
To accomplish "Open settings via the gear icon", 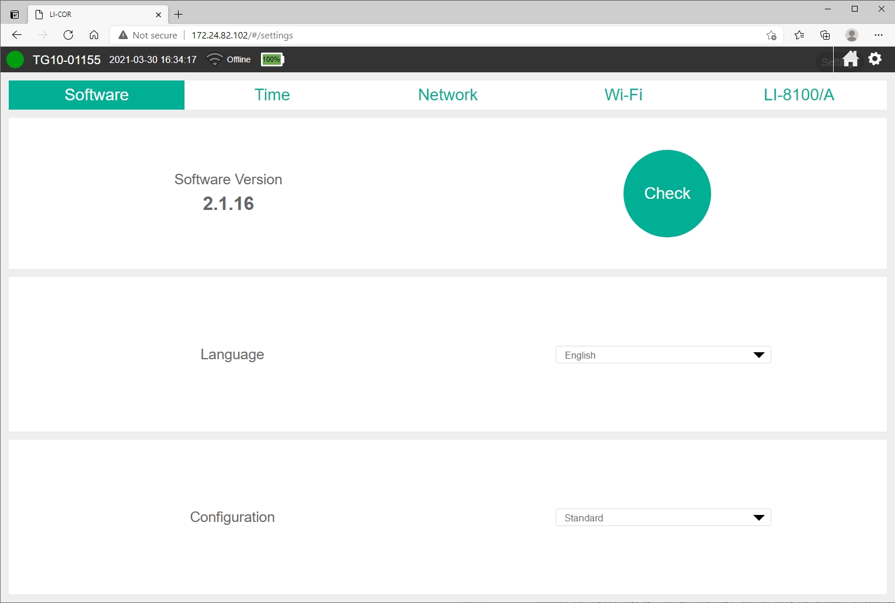I will pyautogui.click(x=875, y=59).
